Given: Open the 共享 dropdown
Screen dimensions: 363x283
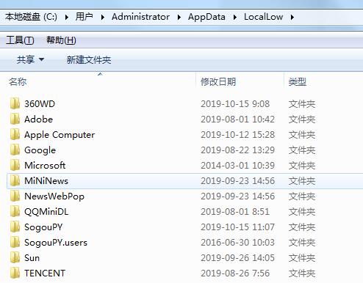Looking at the screenshot, I should click(x=30, y=59).
